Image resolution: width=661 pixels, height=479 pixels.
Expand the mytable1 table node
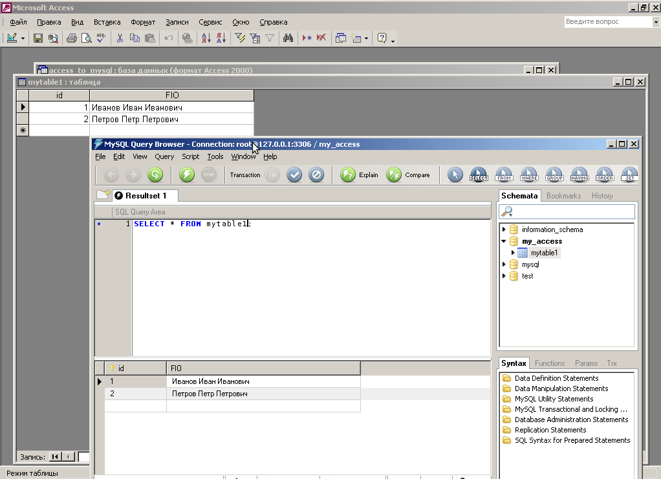click(x=513, y=253)
